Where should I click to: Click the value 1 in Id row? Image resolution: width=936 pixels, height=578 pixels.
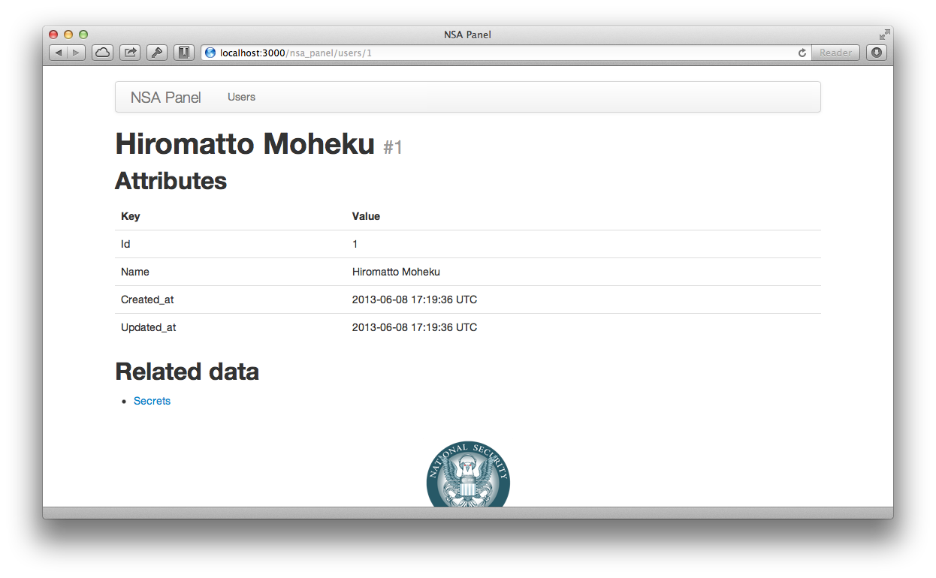355,244
